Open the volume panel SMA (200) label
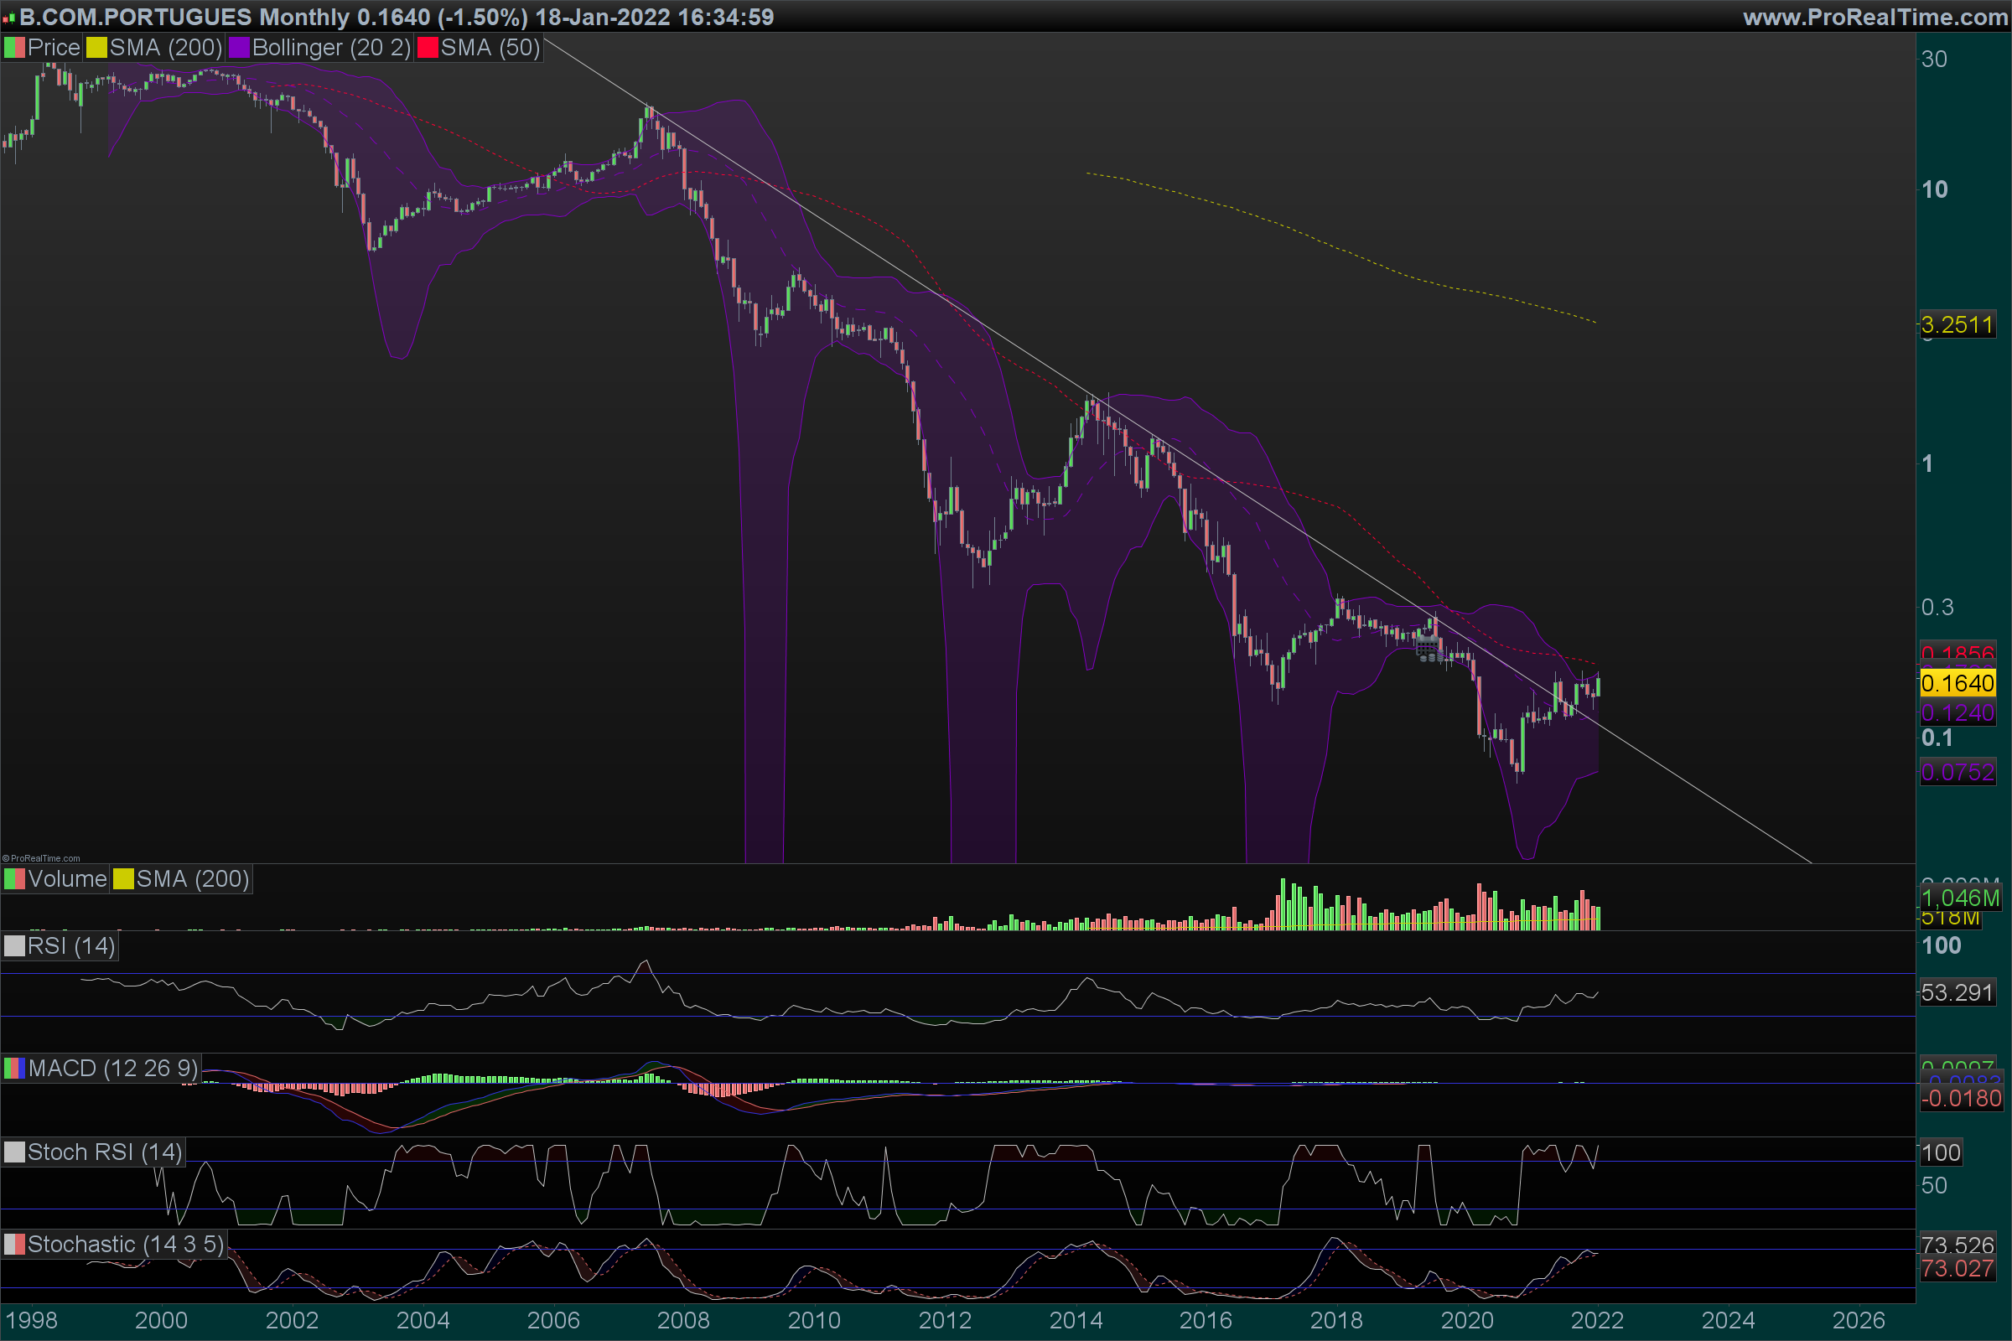Screen dimensions: 2012x1341 pyautogui.click(x=193, y=879)
